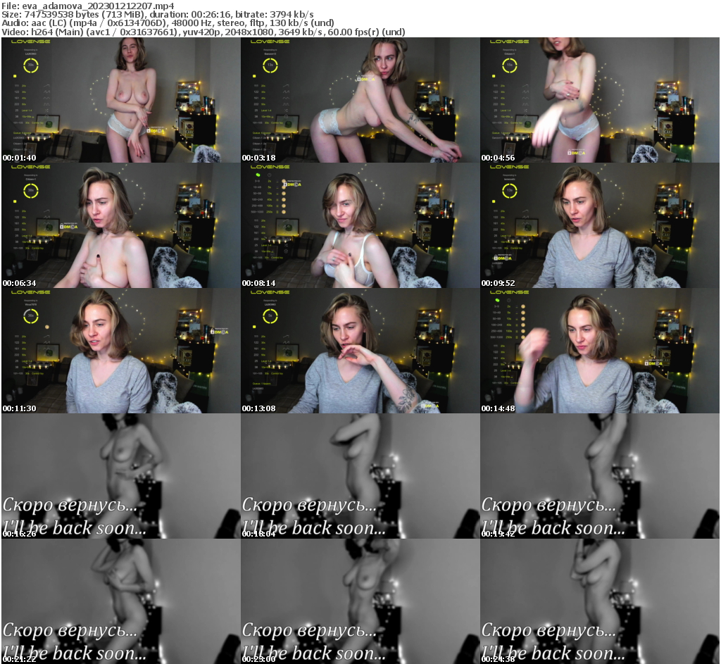Select the 100-249 token tip menu row
Viewport: 721px width, 664px height.
258,199
